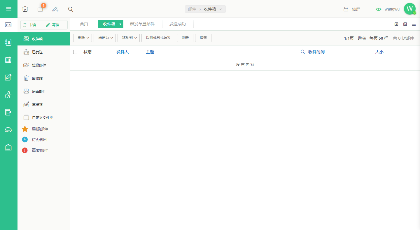The width and height of the screenshot is (420, 230).
Task: Click 搜索 search button in toolbar
Action: [203, 38]
